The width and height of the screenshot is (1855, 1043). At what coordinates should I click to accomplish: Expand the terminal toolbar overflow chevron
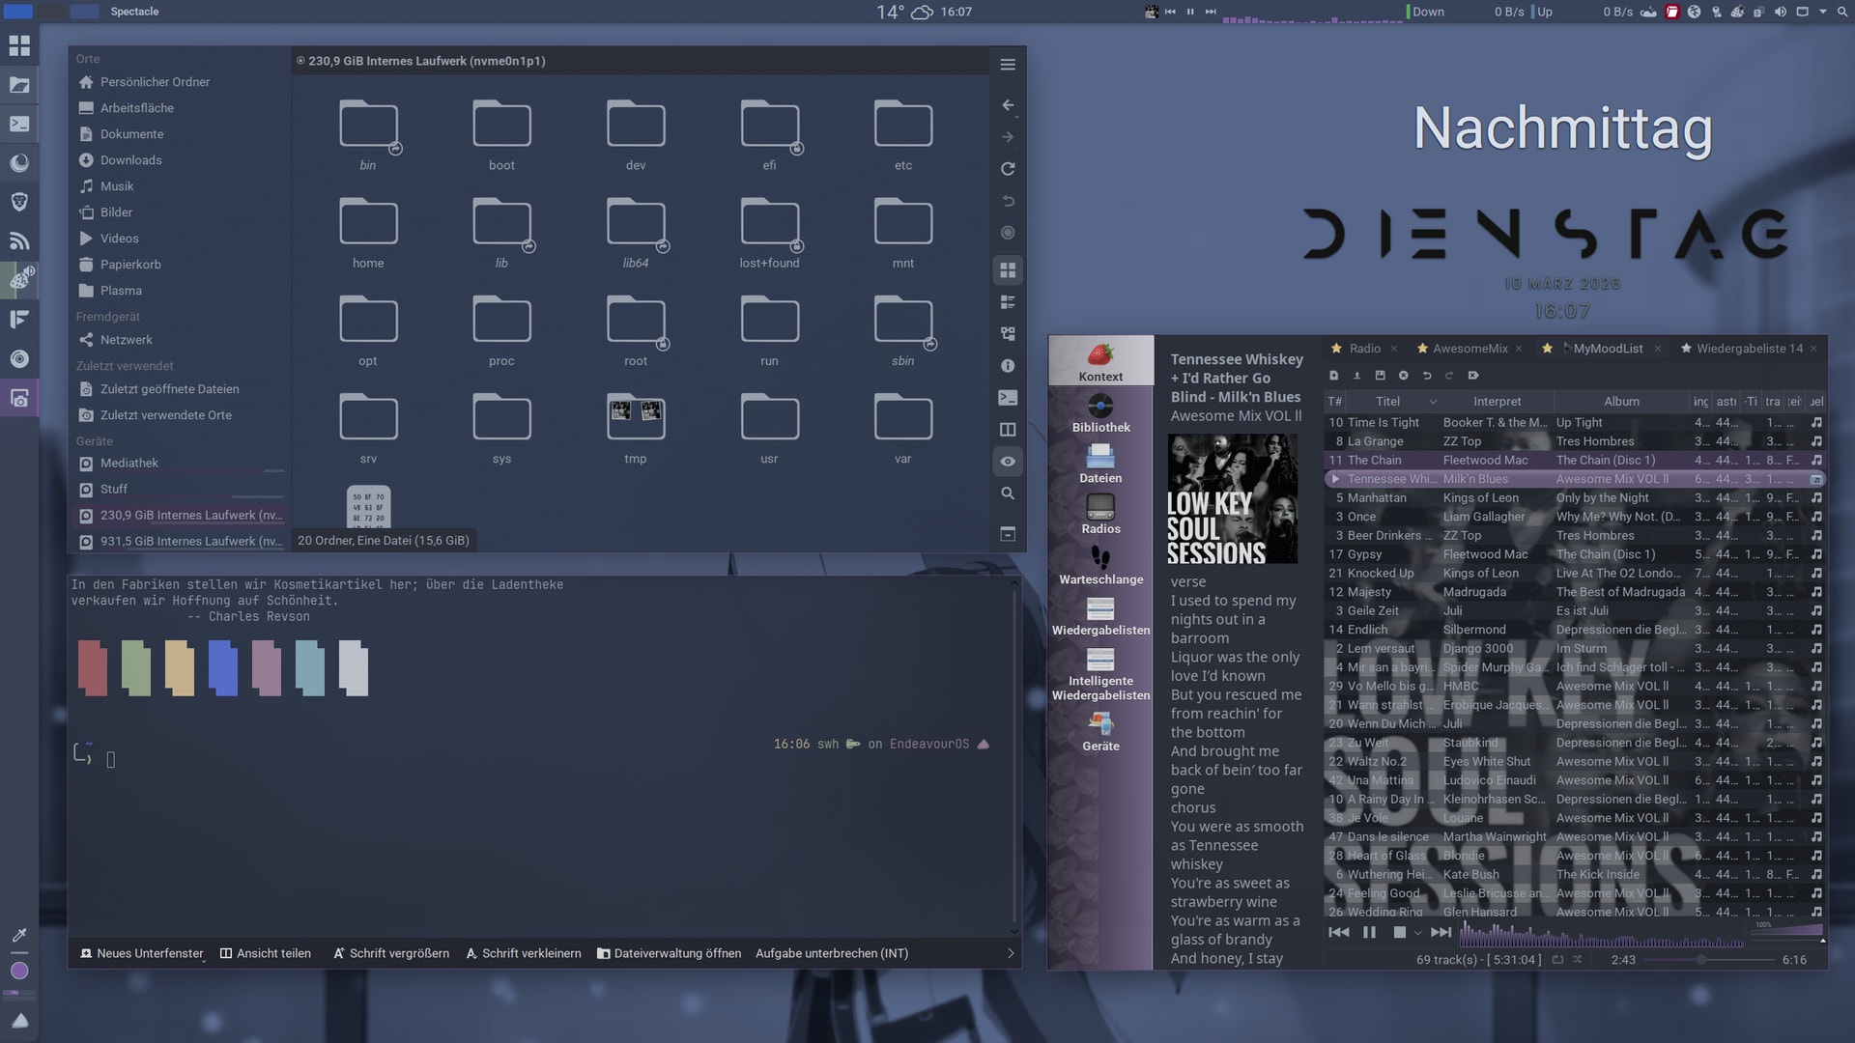tap(1011, 953)
